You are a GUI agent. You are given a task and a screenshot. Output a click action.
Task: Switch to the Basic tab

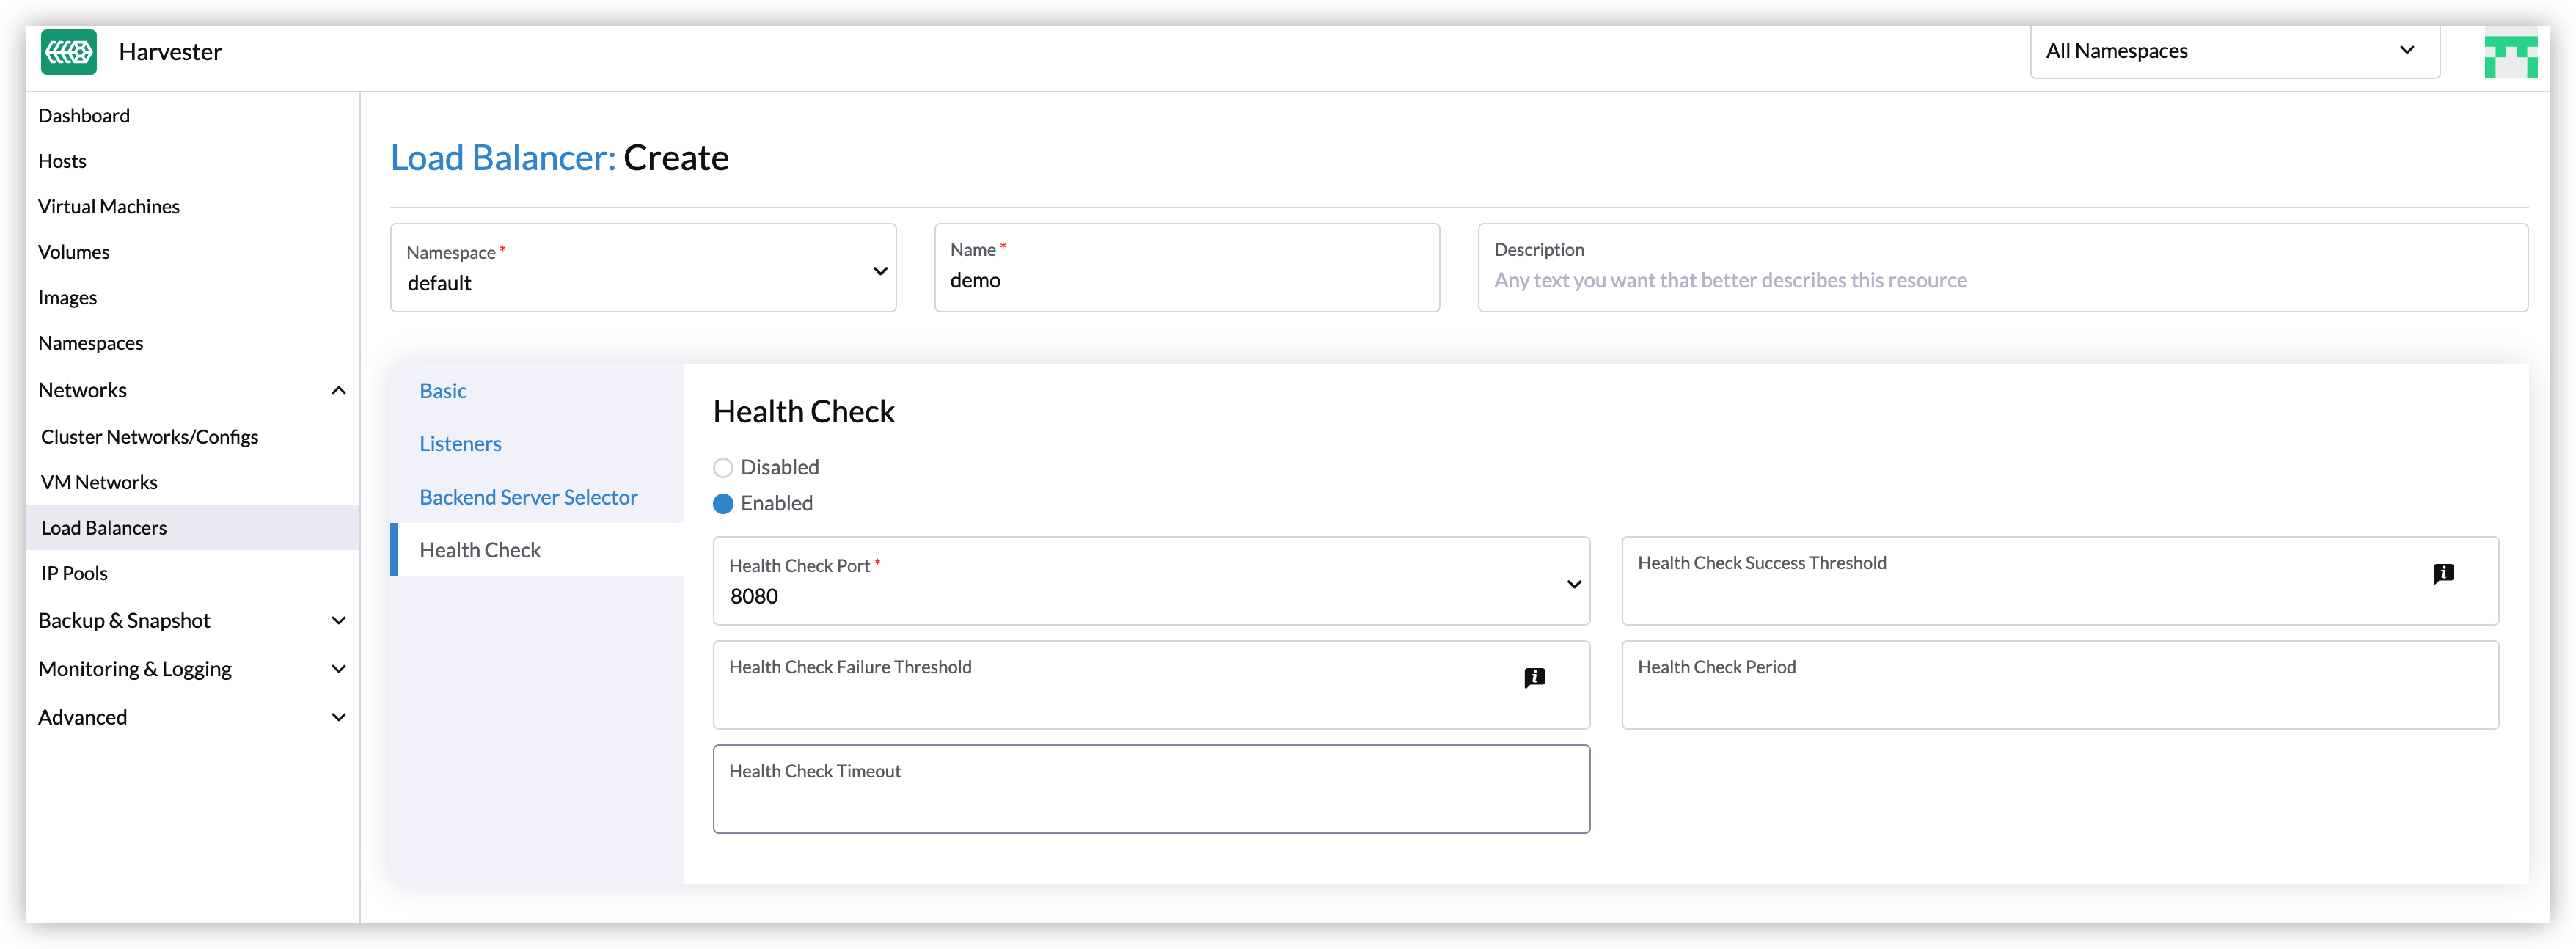(443, 391)
